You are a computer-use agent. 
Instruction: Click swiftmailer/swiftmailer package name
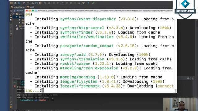pos(87,37)
